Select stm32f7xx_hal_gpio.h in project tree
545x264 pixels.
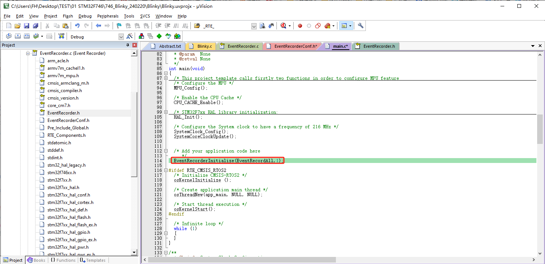(68, 232)
